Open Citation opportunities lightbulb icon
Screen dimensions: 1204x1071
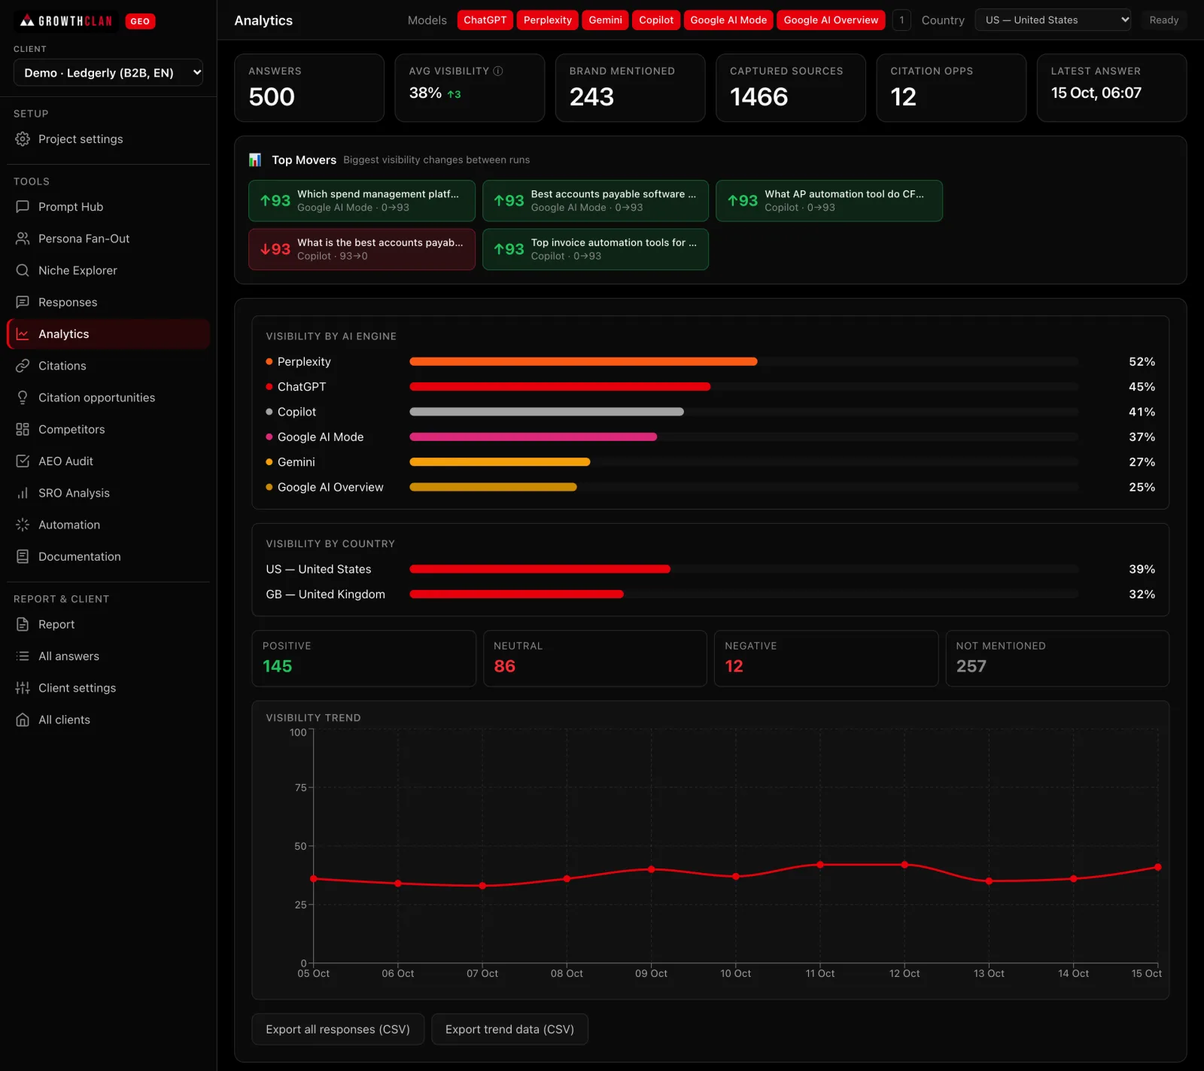(x=23, y=397)
